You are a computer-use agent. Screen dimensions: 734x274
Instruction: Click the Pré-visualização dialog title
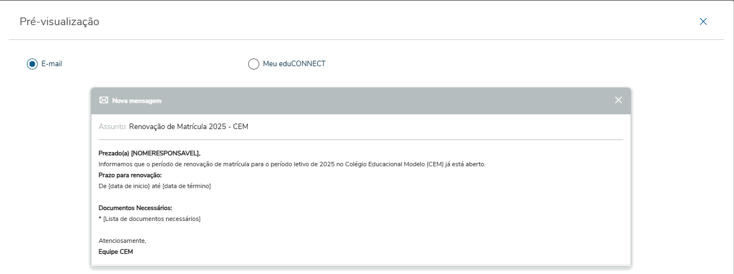pyautogui.click(x=59, y=22)
